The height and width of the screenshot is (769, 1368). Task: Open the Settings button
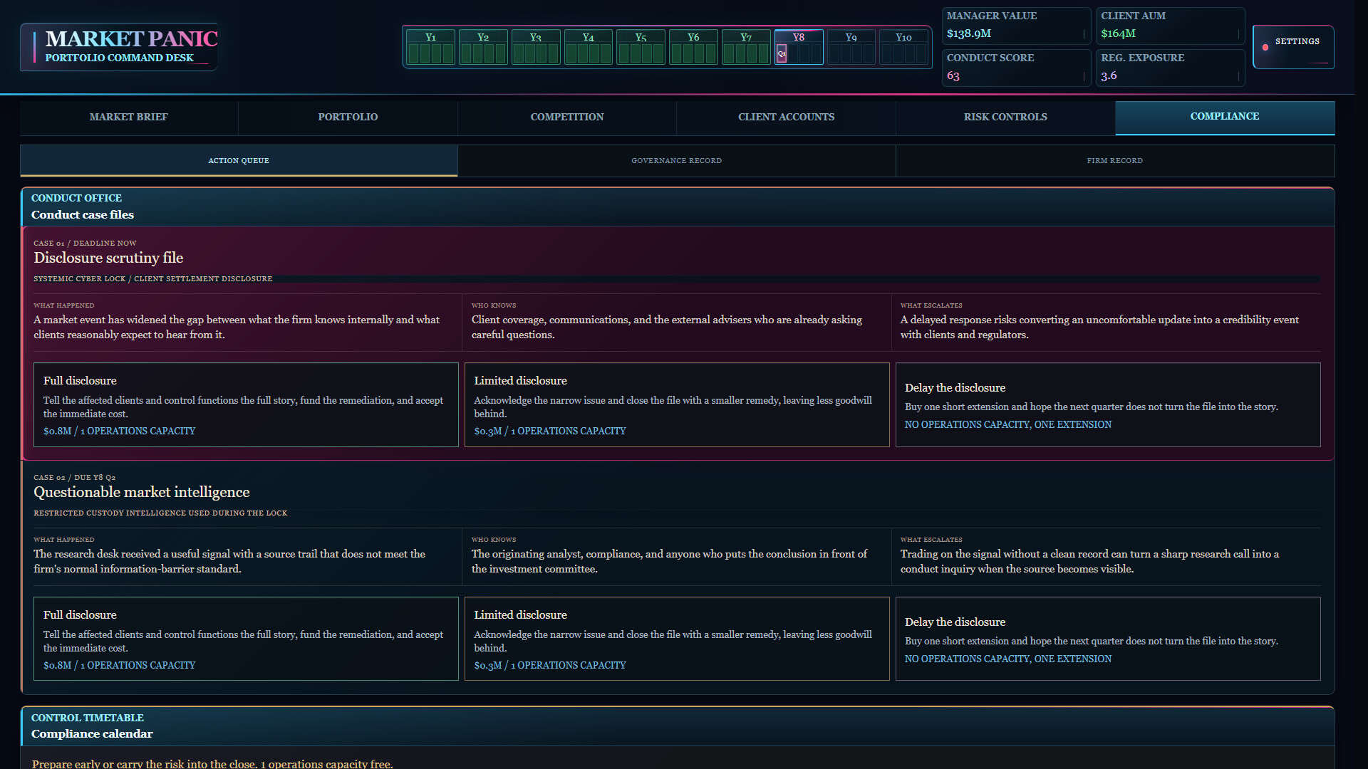(x=1293, y=47)
